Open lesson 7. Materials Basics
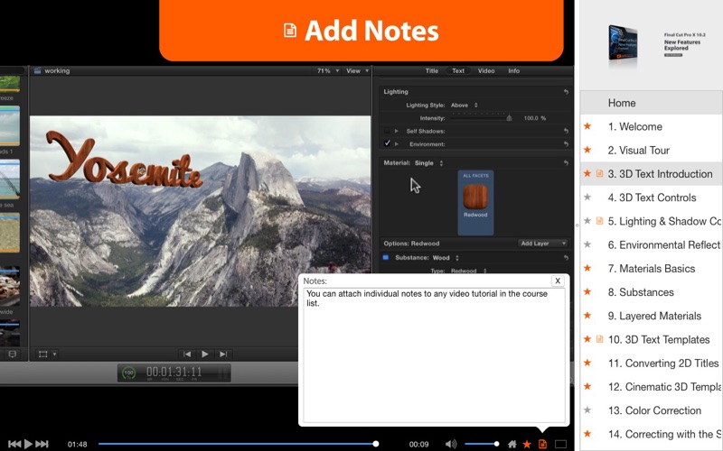The width and height of the screenshot is (723, 451). click(x=651, y=268)
